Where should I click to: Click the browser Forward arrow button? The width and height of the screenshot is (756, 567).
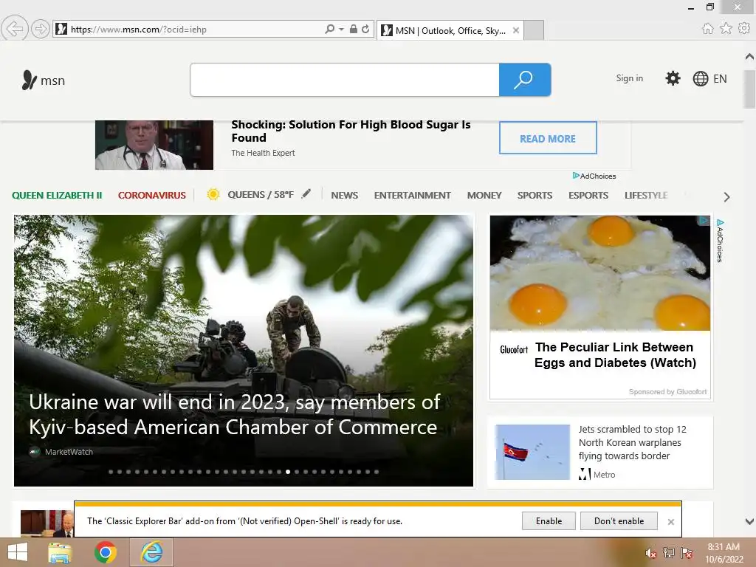point(41,30)
